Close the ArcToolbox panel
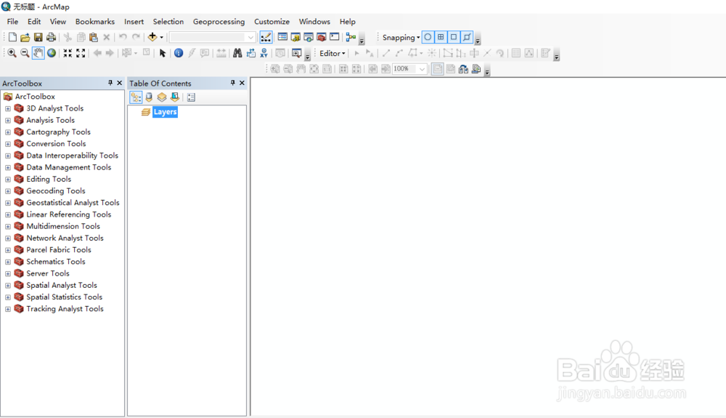The image size is (726, 418). 120,83
